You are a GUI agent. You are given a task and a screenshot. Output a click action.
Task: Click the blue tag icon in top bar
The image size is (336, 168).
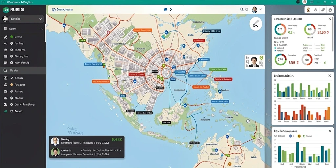pos(165,10)
